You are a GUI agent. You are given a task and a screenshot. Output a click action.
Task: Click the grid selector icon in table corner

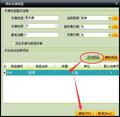tap(5, 67)
